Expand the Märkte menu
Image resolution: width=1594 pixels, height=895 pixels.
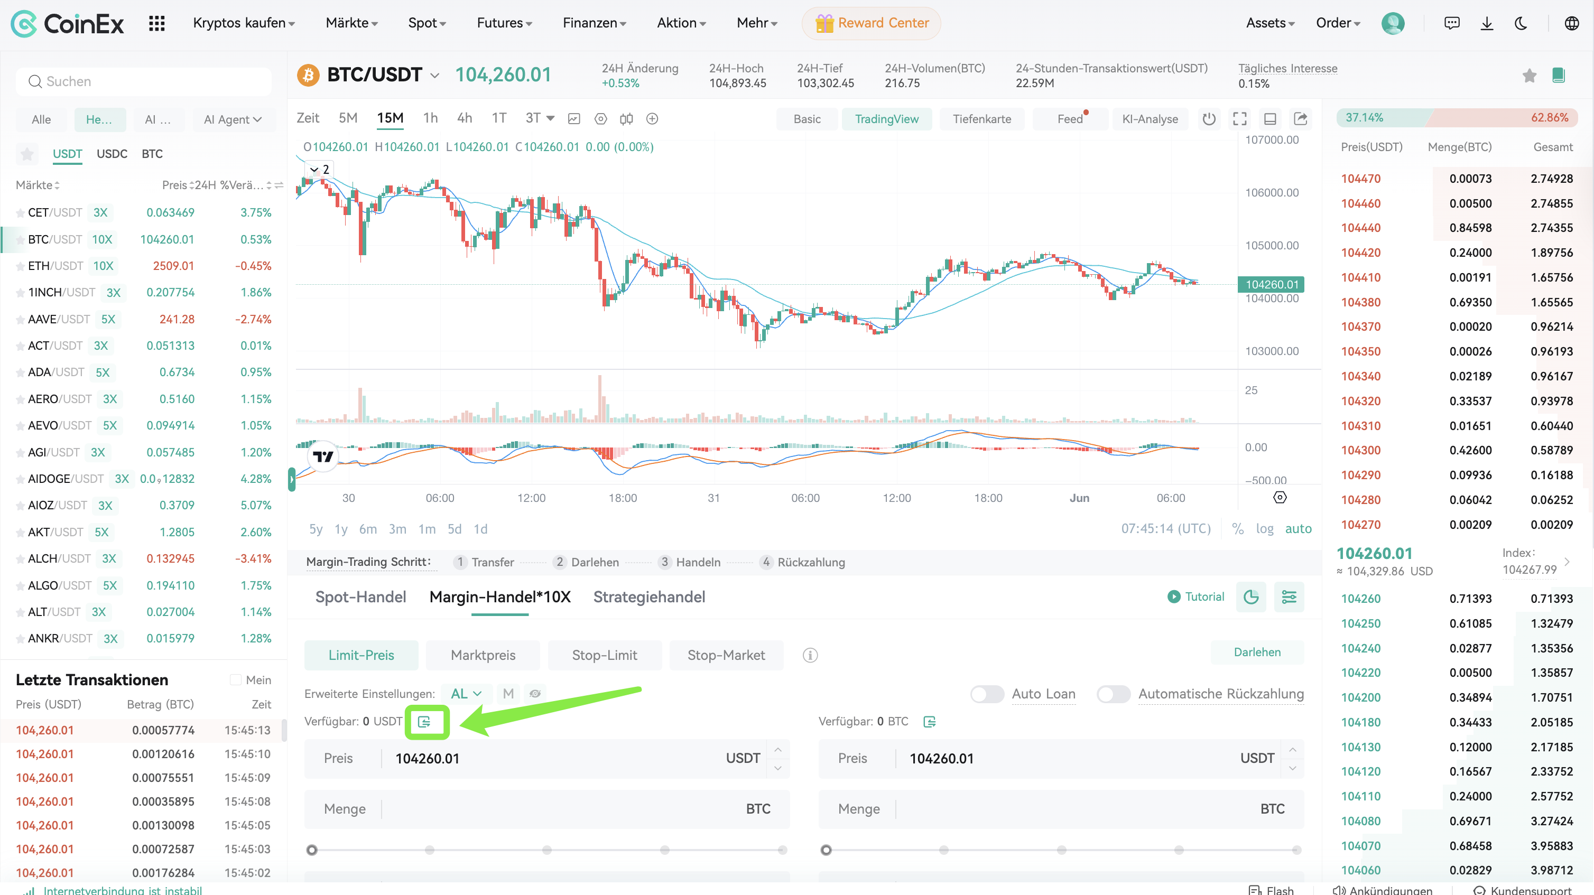coord(351,23)
